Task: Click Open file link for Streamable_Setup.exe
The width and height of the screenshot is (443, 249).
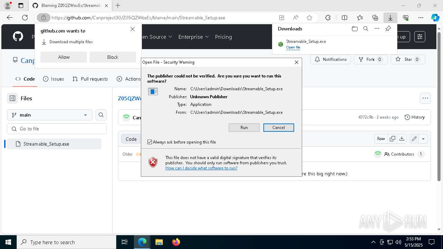Action: [x=293, y=47]
